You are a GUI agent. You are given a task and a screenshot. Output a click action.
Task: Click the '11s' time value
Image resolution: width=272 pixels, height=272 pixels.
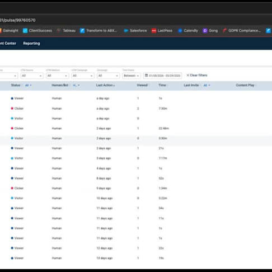click(161, 218)
